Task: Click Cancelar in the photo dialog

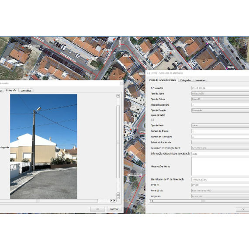Action: 114,209
